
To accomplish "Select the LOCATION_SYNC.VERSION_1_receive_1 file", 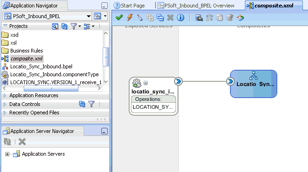I will (x=52, y=82).
